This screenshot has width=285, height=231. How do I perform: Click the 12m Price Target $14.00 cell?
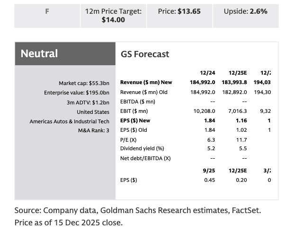coord(113,16)
